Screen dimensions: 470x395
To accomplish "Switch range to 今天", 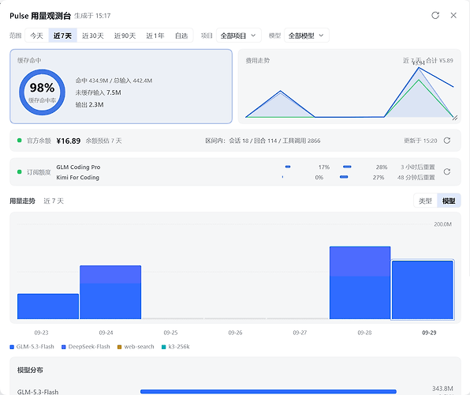I will coord(36,36).
